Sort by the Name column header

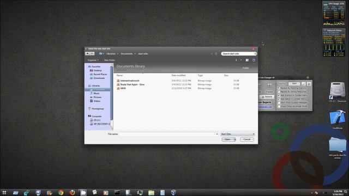click(120, 76)
